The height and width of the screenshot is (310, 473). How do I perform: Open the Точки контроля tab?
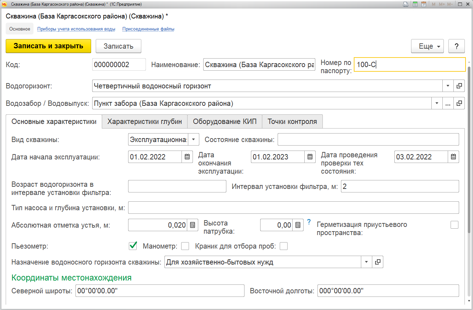point(292,121)
